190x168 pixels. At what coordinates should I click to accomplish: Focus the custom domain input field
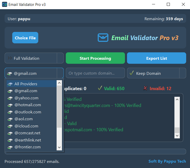click(95, 73)
